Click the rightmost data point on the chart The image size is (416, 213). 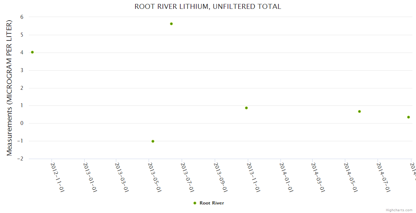click(x=409, y=117)
